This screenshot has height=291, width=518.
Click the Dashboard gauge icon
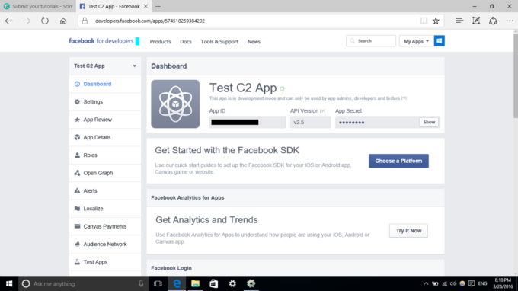77,84
